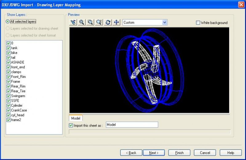Toggle the front_end layer checkbox
The image size is (246, 160).
9,67
